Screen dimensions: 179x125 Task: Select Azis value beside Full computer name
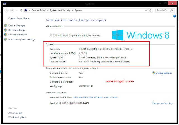pos(81,77)
